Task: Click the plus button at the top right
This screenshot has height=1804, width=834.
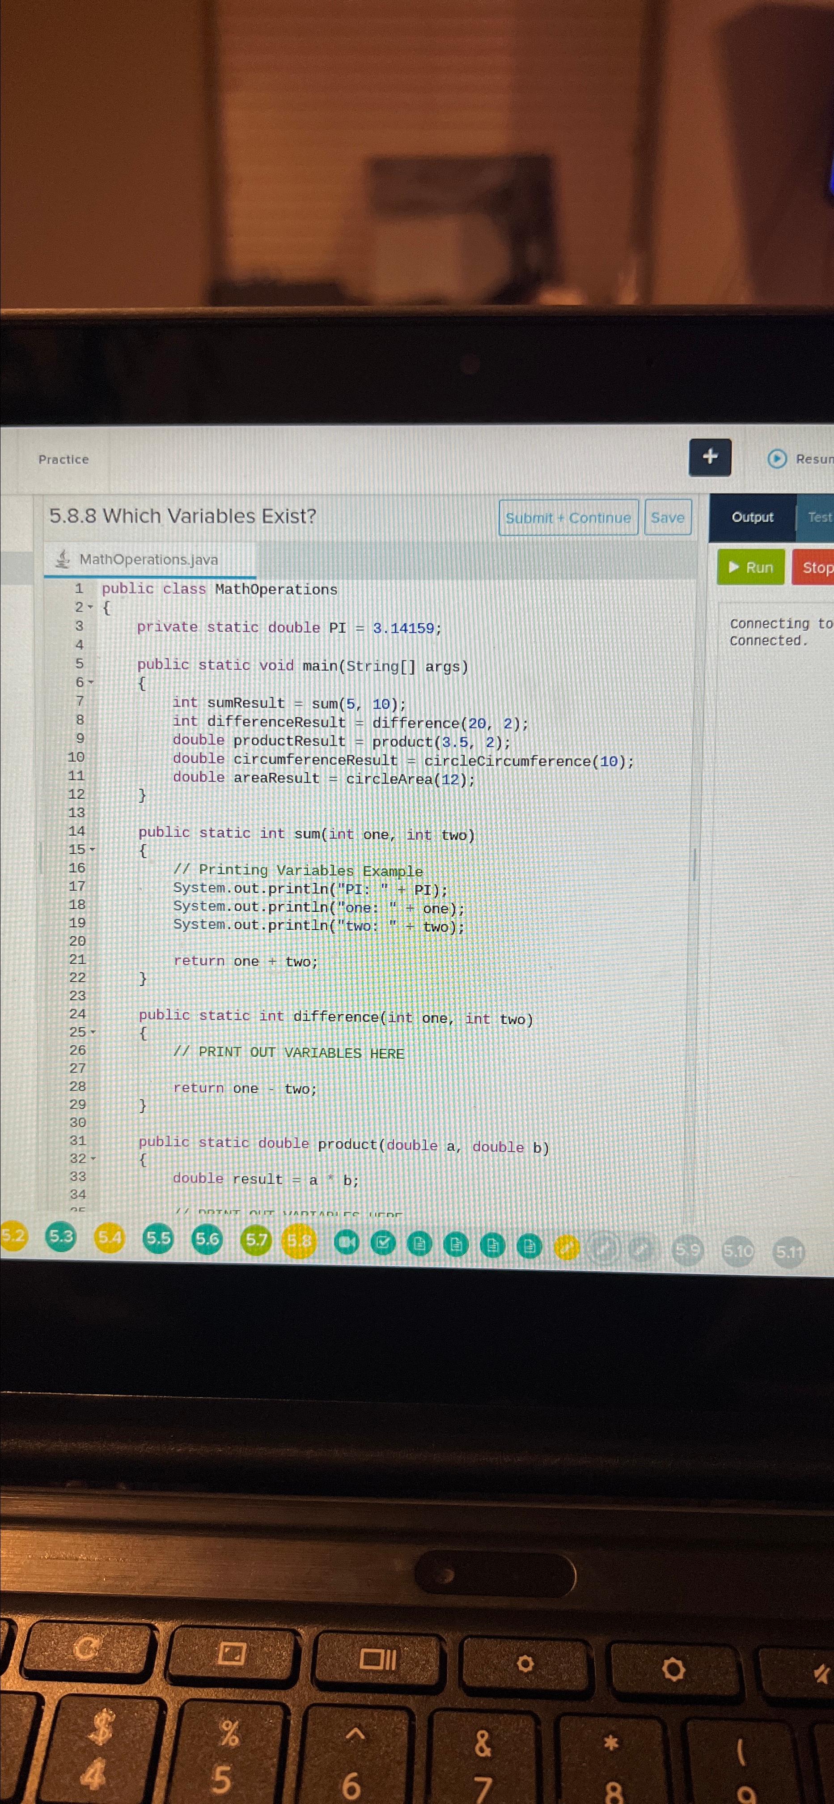Action: [710, 457]
